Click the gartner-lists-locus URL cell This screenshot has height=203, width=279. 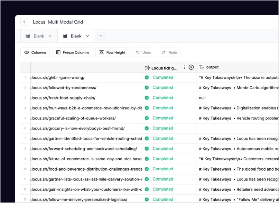tap(86, 179)
